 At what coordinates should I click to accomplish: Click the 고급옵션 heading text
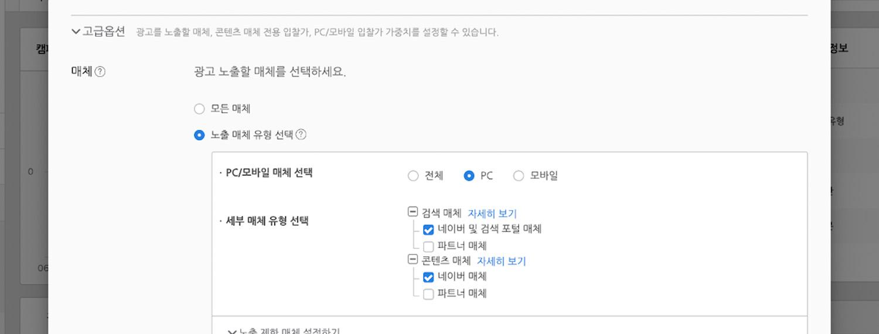pos(104,32)
